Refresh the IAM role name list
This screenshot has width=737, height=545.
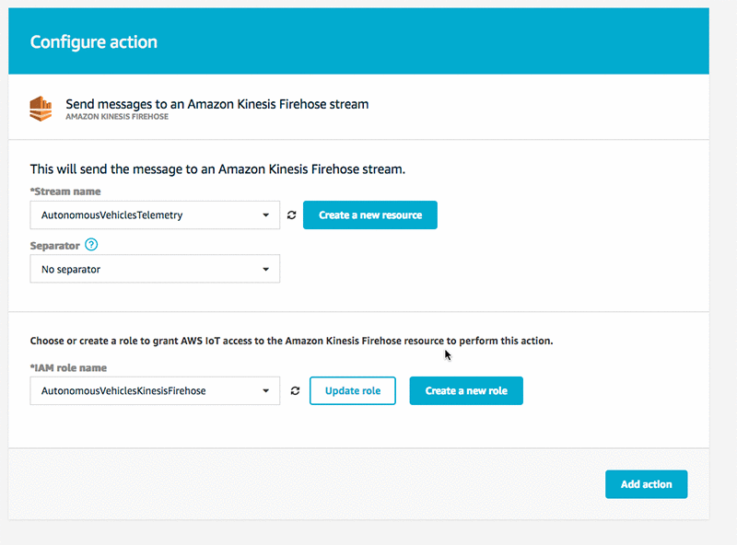pos(295,390)
